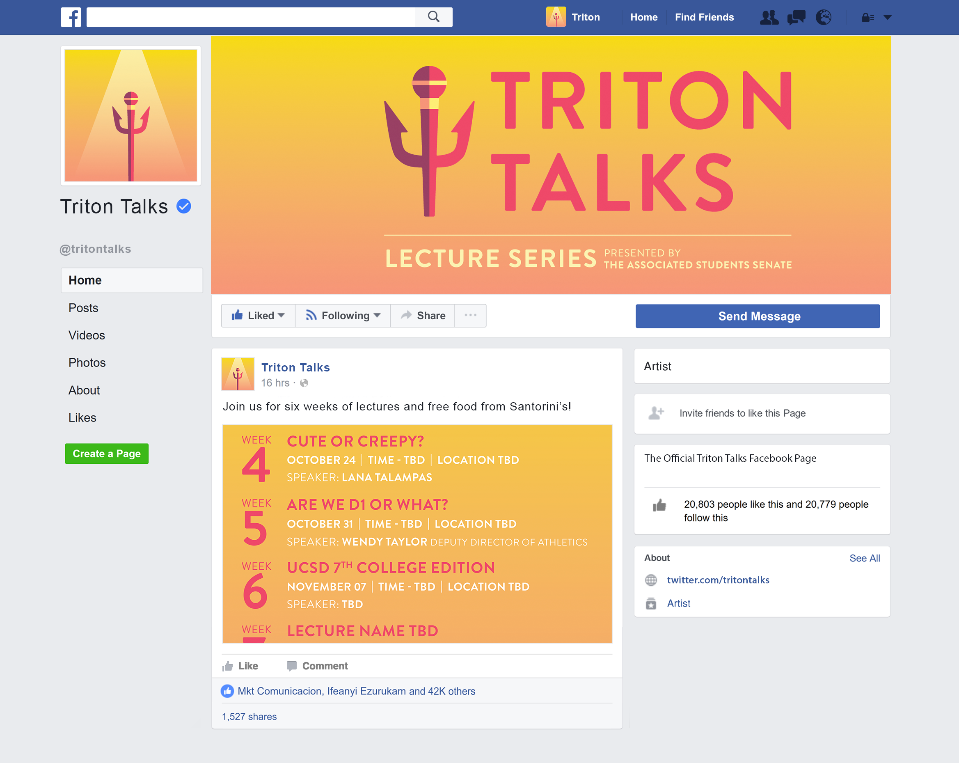The height and width of the screenshot is (763, 959).
Task: Click the blue verified badge
Action: click(184, 206)
